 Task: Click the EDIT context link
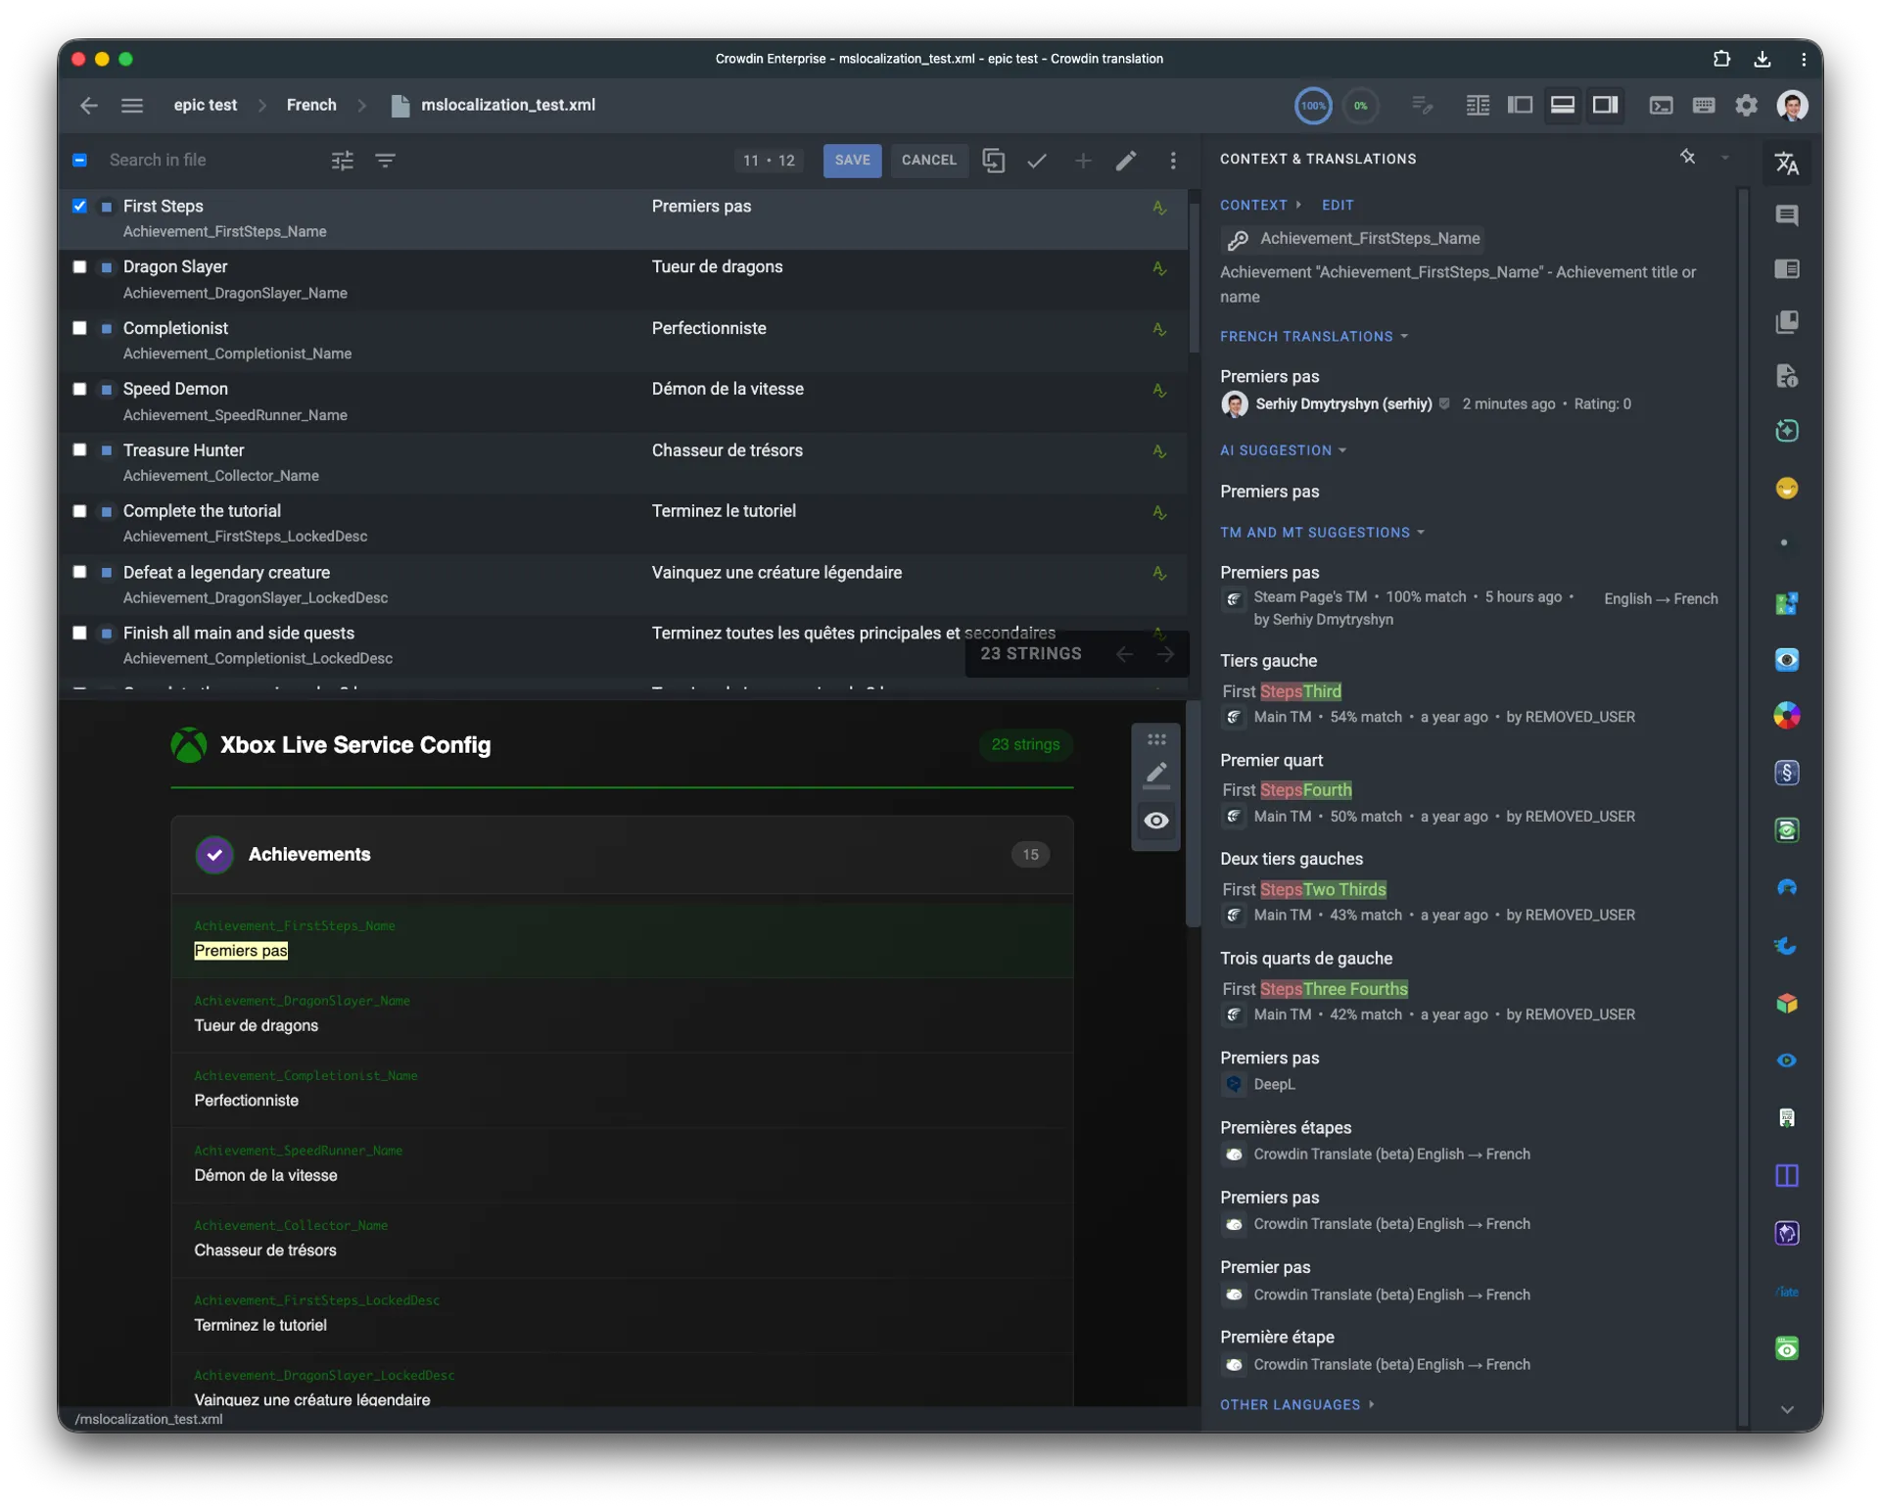point(1337,206)
